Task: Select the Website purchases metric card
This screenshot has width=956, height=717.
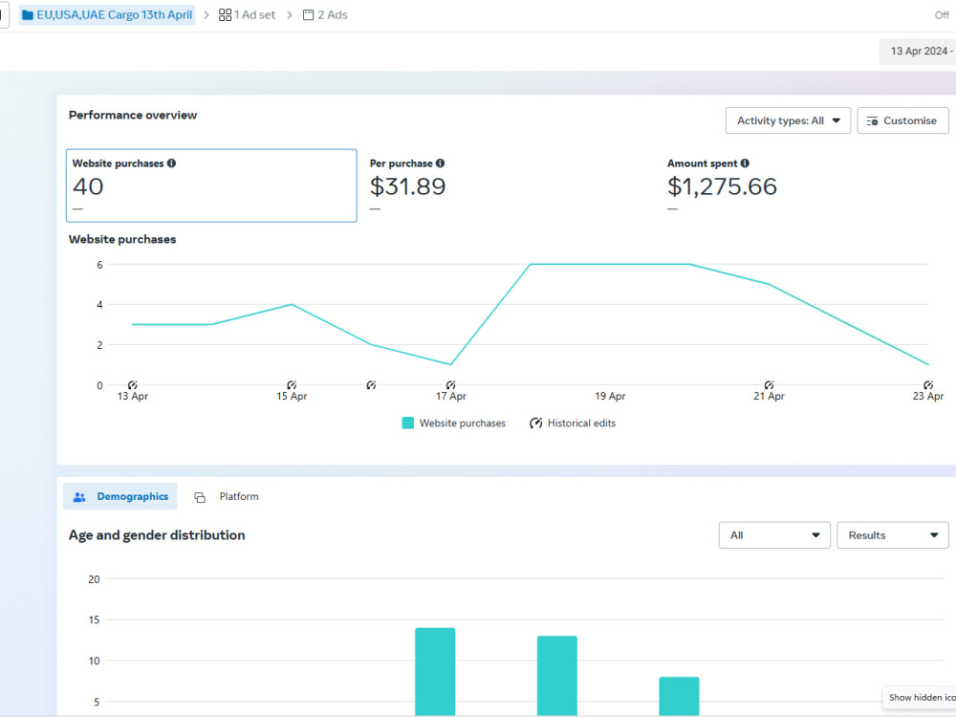Action: tap(211, 185)
